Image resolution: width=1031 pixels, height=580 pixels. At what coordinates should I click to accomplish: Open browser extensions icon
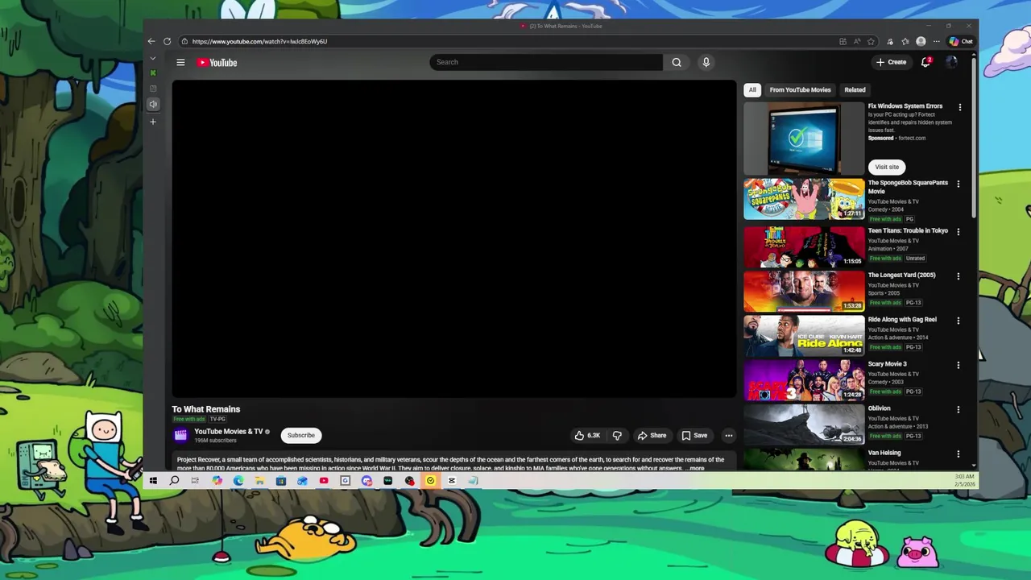pyautogui.click(x=890, y=41)
